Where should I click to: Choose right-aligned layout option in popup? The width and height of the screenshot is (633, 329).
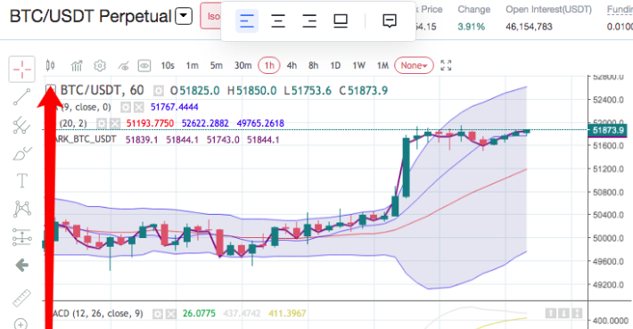(x=309, y=21)
